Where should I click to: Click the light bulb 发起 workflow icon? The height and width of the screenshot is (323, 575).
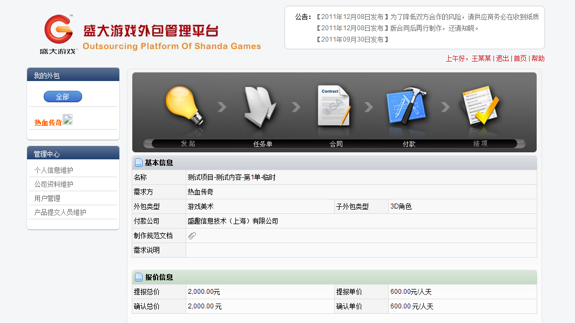[x=185, y=106]
